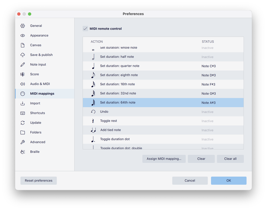
Task: Click Reset preferences
Action: 39,181
